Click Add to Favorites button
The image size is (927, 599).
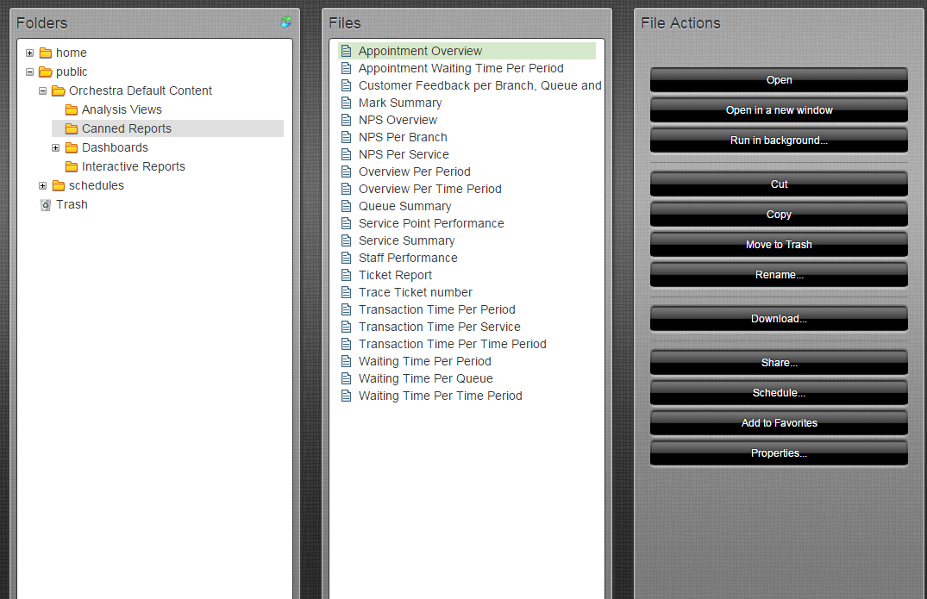point(779,423)
